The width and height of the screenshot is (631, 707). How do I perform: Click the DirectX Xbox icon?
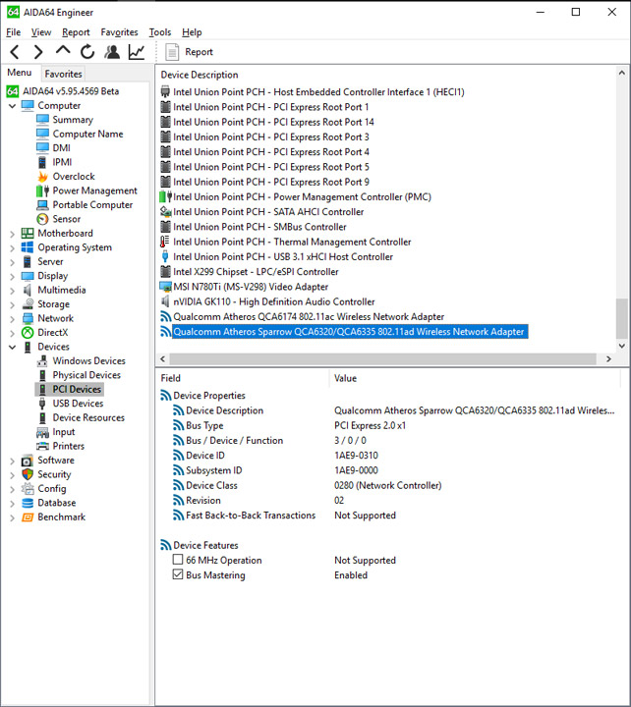pos(28,332)
